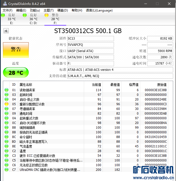Click the serial number field 5VVAPCFQ
Screen dimensions: 176x181
91,45
